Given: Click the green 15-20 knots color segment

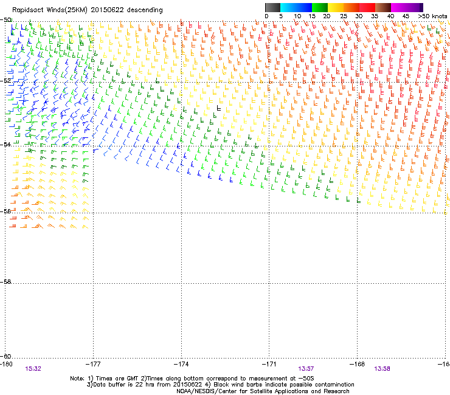Looking at the screenshot, I should tap(320, 7).
